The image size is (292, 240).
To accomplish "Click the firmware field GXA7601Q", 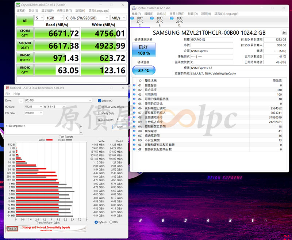I will [212, 39].
